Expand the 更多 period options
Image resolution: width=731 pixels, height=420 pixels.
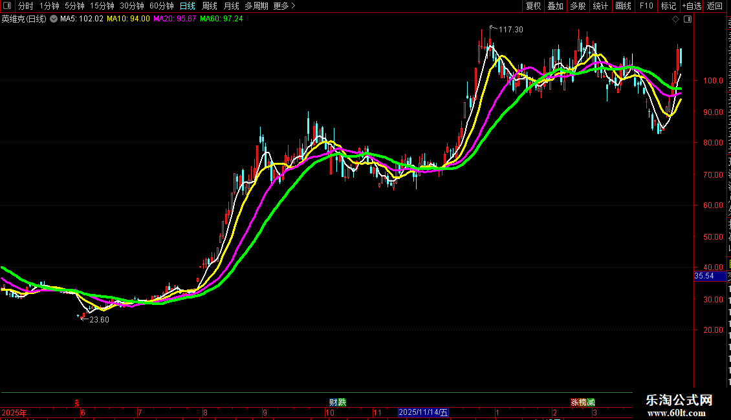click(x=284, y=6)
